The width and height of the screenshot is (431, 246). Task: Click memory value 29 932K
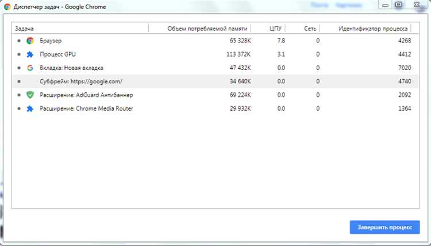(240, 108)
